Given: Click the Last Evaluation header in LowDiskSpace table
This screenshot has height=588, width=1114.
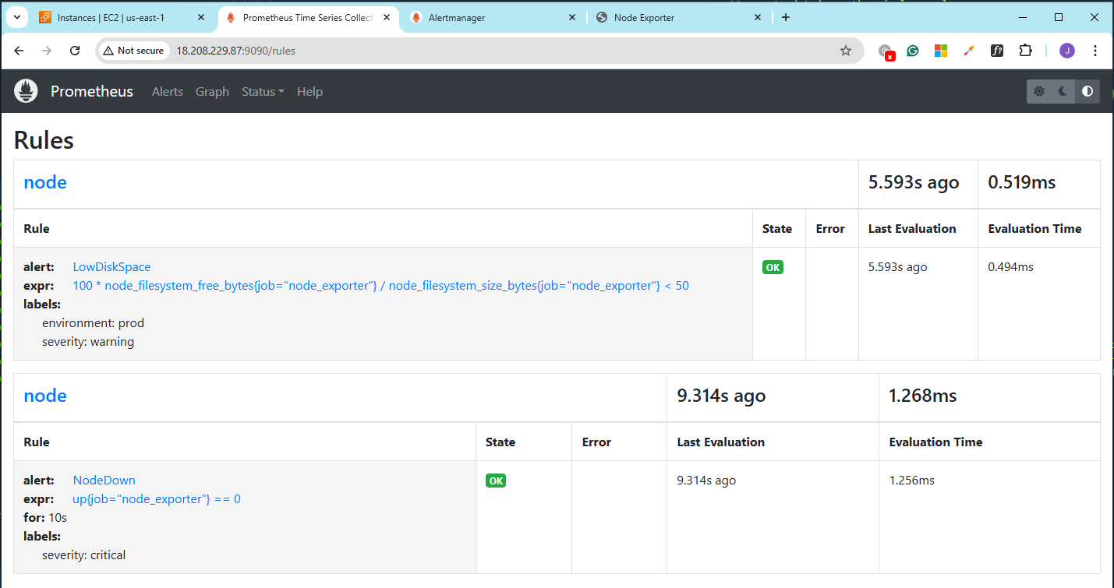Looking at the screenshot, I should (912, 229).
